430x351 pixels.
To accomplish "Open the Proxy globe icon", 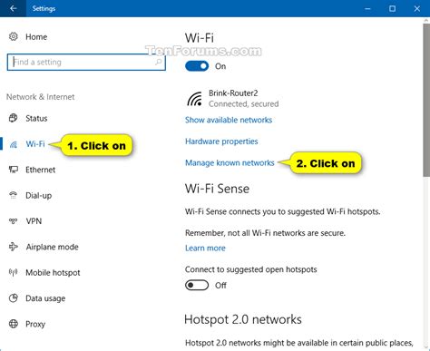I will point(14,324).
